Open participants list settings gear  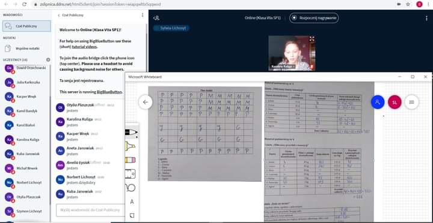(x=48, y=60)
